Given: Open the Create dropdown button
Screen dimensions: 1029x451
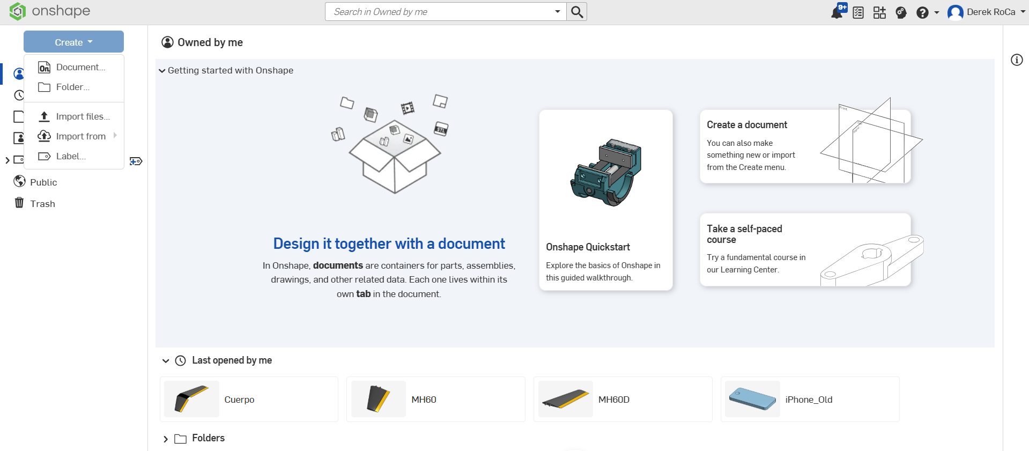Looking at the screenshot, I should tap(73, 42).
